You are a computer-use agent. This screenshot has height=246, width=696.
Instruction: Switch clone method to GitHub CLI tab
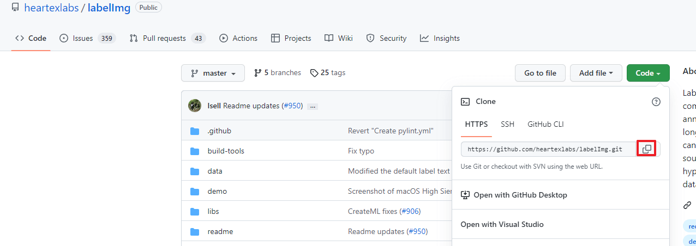[545, 124]
